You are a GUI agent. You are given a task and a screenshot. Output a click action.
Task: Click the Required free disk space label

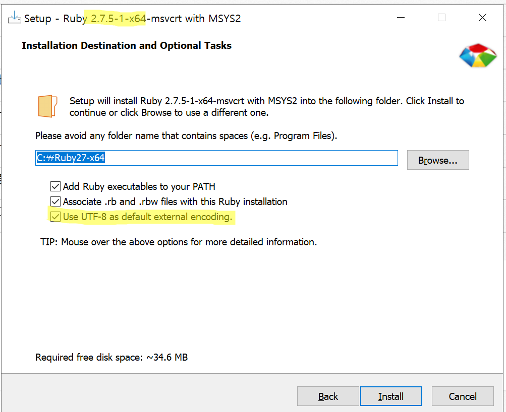[111, 358]
